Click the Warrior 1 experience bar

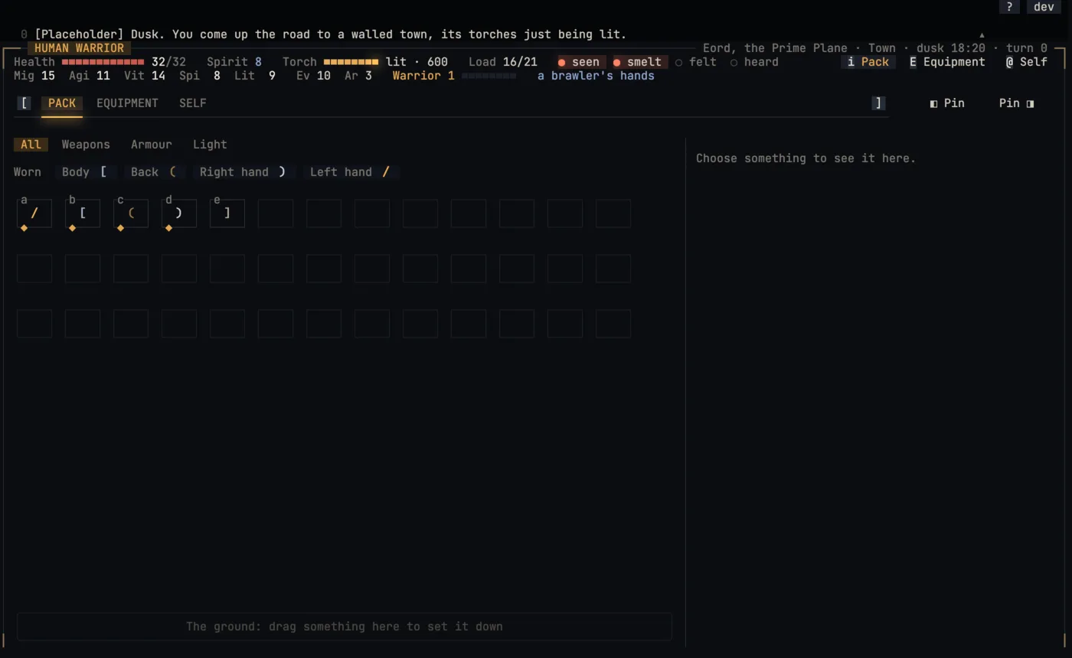(489, 76)
